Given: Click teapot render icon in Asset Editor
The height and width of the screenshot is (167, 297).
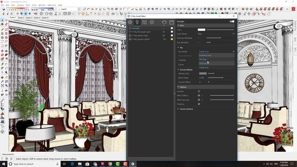Looking at the screenshot, I should coord(164,22).
